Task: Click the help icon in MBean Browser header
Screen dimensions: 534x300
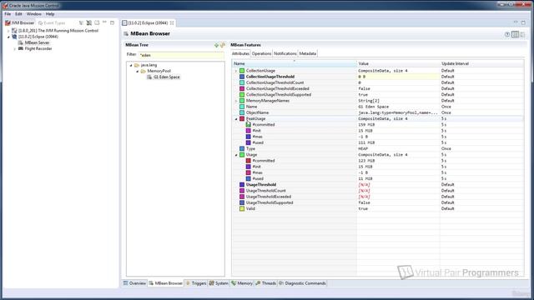Action: point(507,34)
